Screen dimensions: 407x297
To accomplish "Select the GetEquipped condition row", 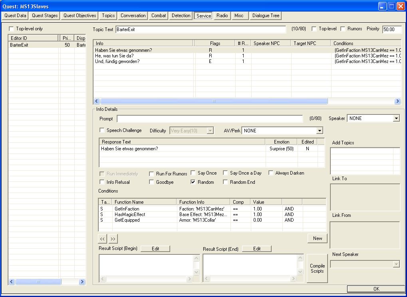I will pos(212,220).
